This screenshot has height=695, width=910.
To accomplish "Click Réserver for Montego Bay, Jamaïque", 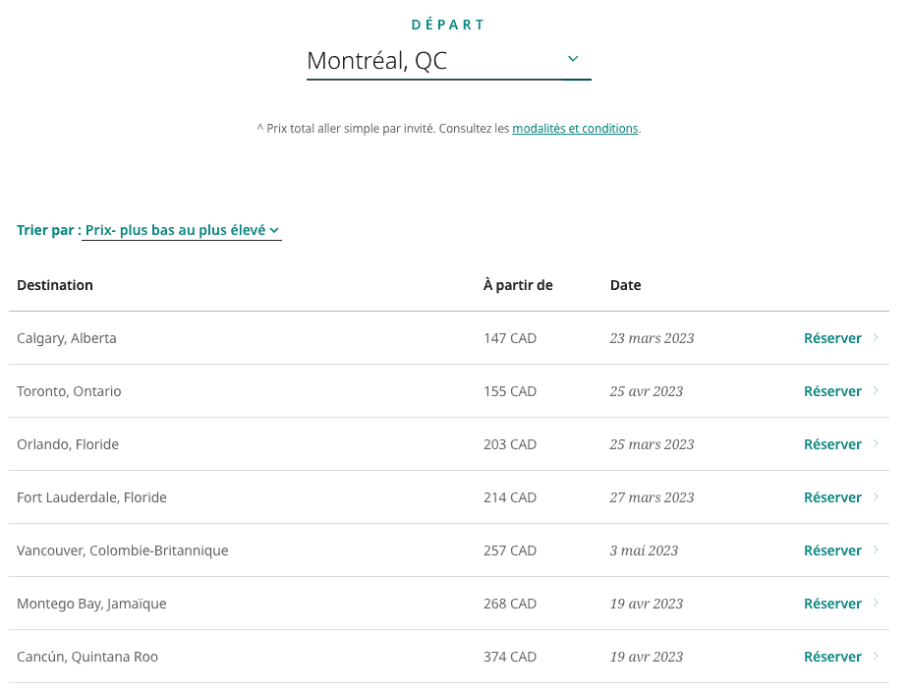I will coord(832,604).
